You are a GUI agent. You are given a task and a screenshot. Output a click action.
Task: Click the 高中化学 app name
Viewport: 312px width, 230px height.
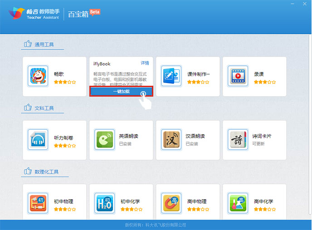click(x=263, y=201)
